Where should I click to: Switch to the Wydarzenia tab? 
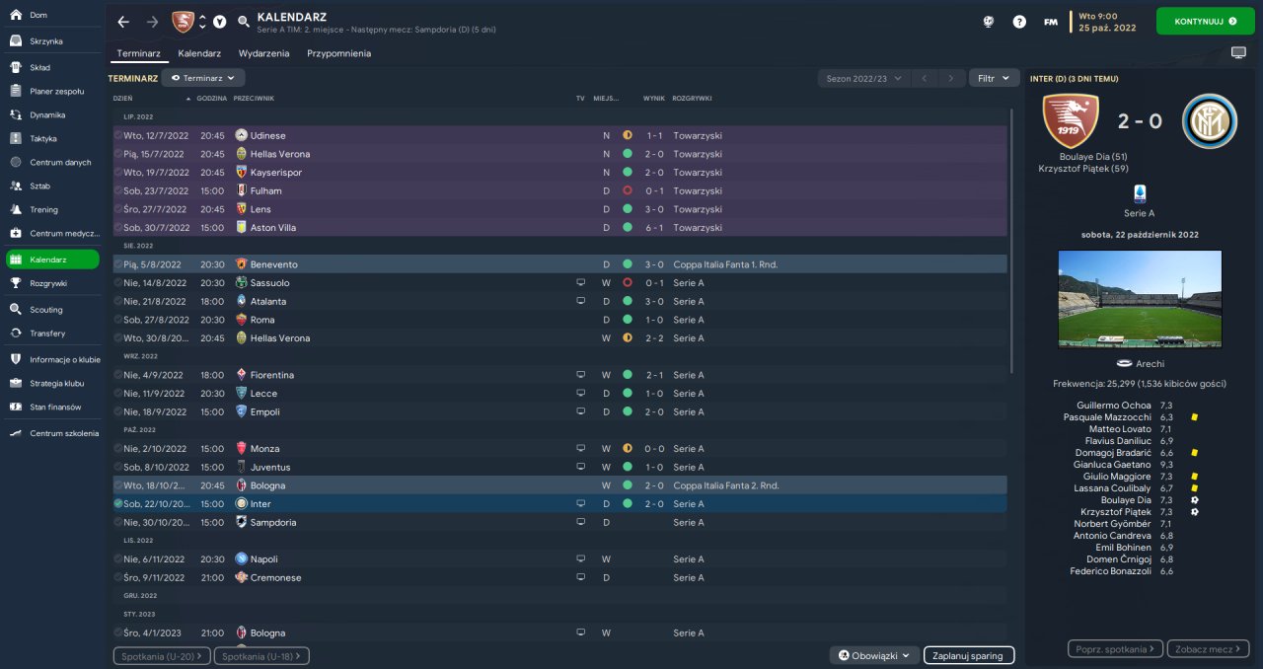click(263, 53)
